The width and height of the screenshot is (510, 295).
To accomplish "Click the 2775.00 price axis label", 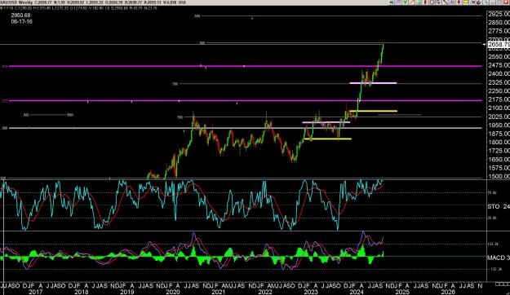I will pyautogui.click(x=499, y=31).
